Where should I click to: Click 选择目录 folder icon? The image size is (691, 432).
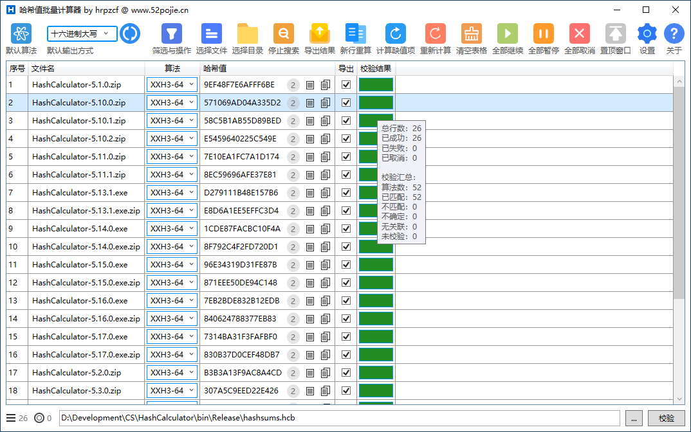click(x=248, y=34)
